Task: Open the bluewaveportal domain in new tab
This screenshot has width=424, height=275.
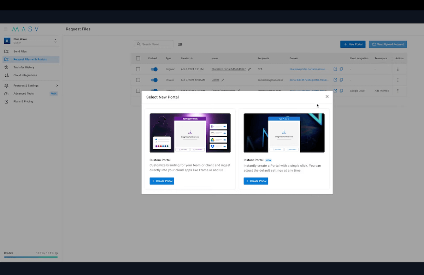Action: [x=335, y=69]
